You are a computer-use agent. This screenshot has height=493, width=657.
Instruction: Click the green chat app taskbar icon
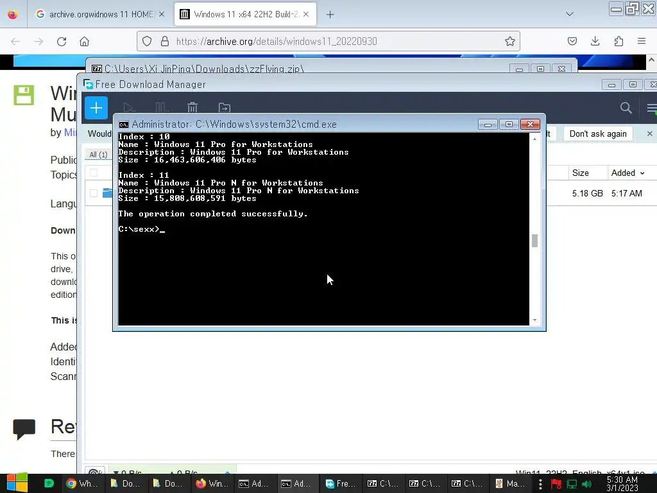coord(49,483)
